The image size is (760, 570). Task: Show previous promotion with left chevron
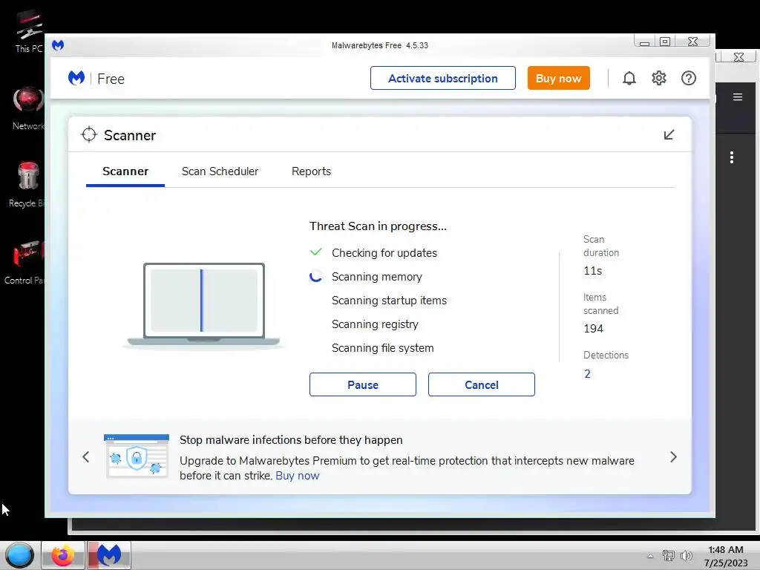86,456
